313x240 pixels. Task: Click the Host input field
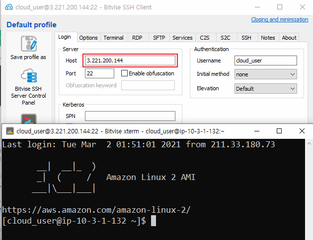click(x=130, y=60)
